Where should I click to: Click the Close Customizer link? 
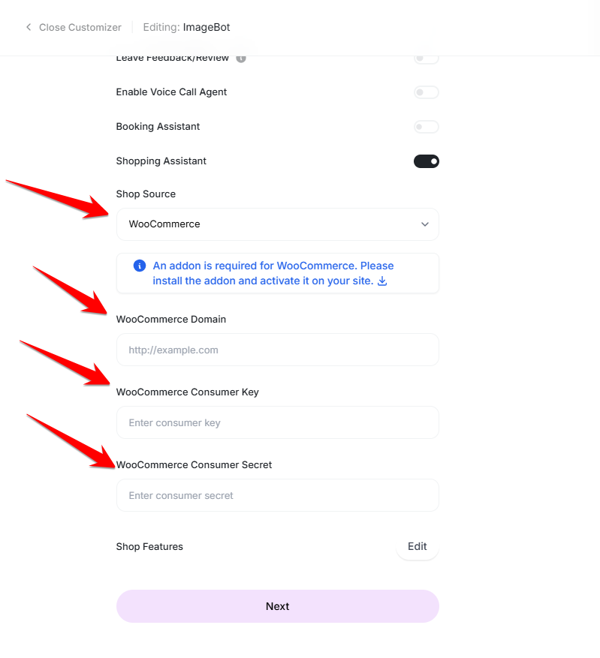80,28
